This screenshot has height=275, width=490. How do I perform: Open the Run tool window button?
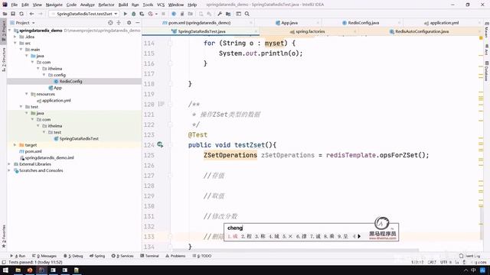point(18,256)
